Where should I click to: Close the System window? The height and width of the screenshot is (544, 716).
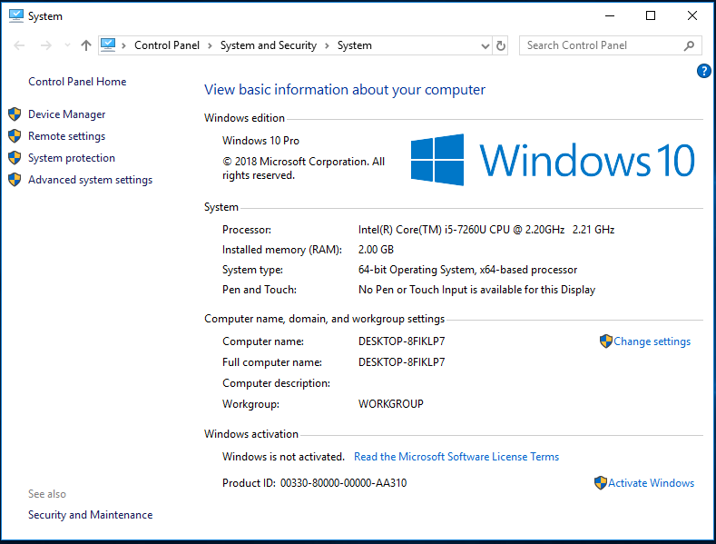click(x=692, y=15)
